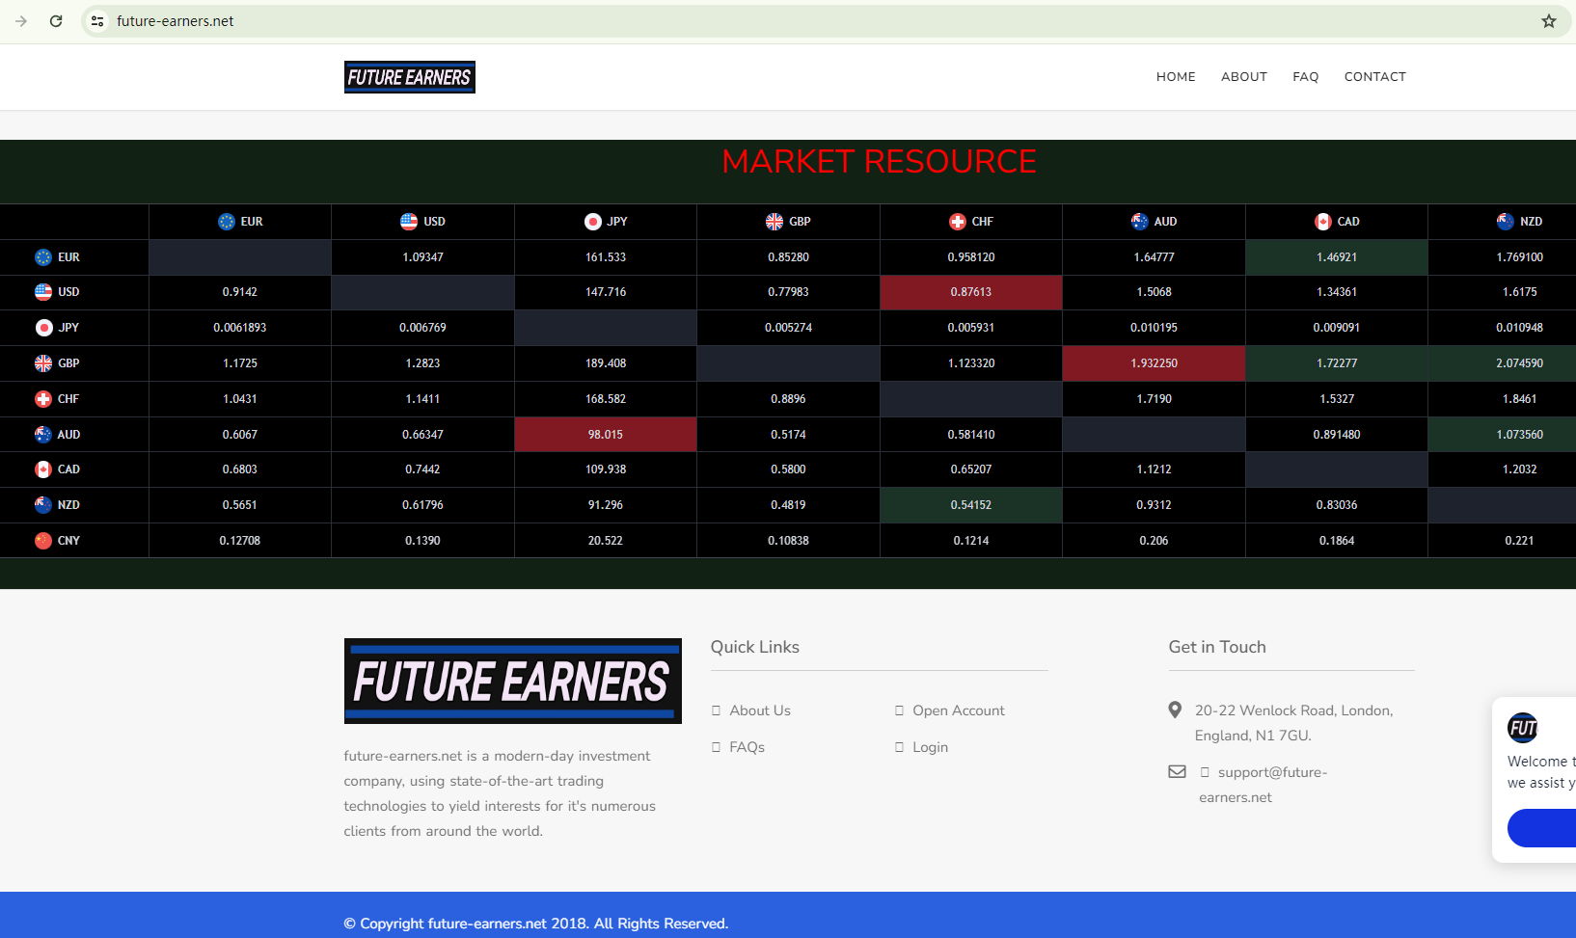
Task: Open the chat widget avatar icon
Action: [x=1523, y=728]
